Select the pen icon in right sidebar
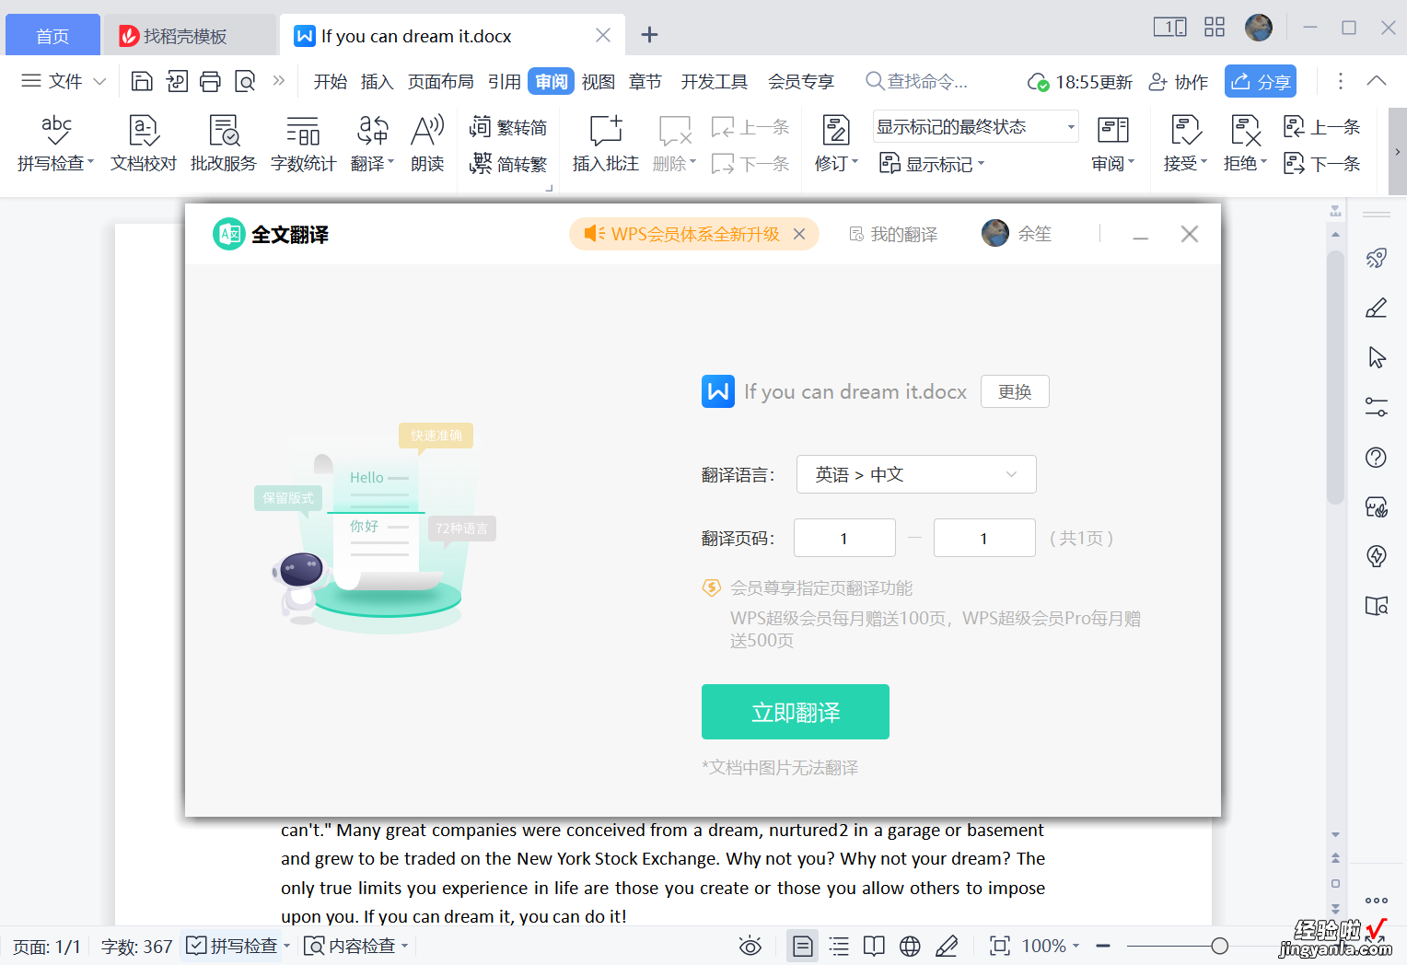The height and width of the screenshot is (965, 1407). 1377,308
